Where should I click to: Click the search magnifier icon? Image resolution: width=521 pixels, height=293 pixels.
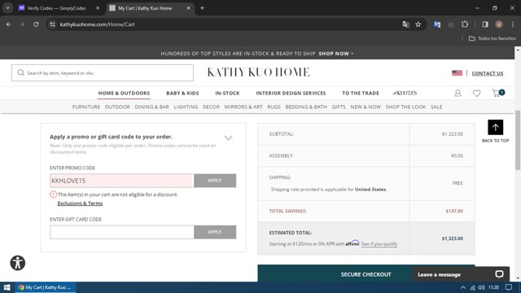[x=21, y=72]
